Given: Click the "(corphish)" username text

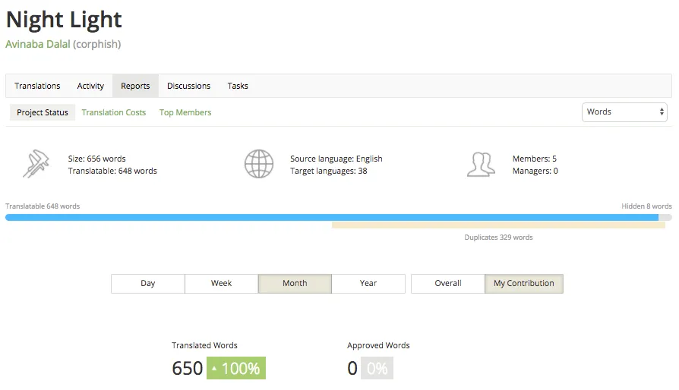Looking at the screenshot, I should click(x=97, y=44).
